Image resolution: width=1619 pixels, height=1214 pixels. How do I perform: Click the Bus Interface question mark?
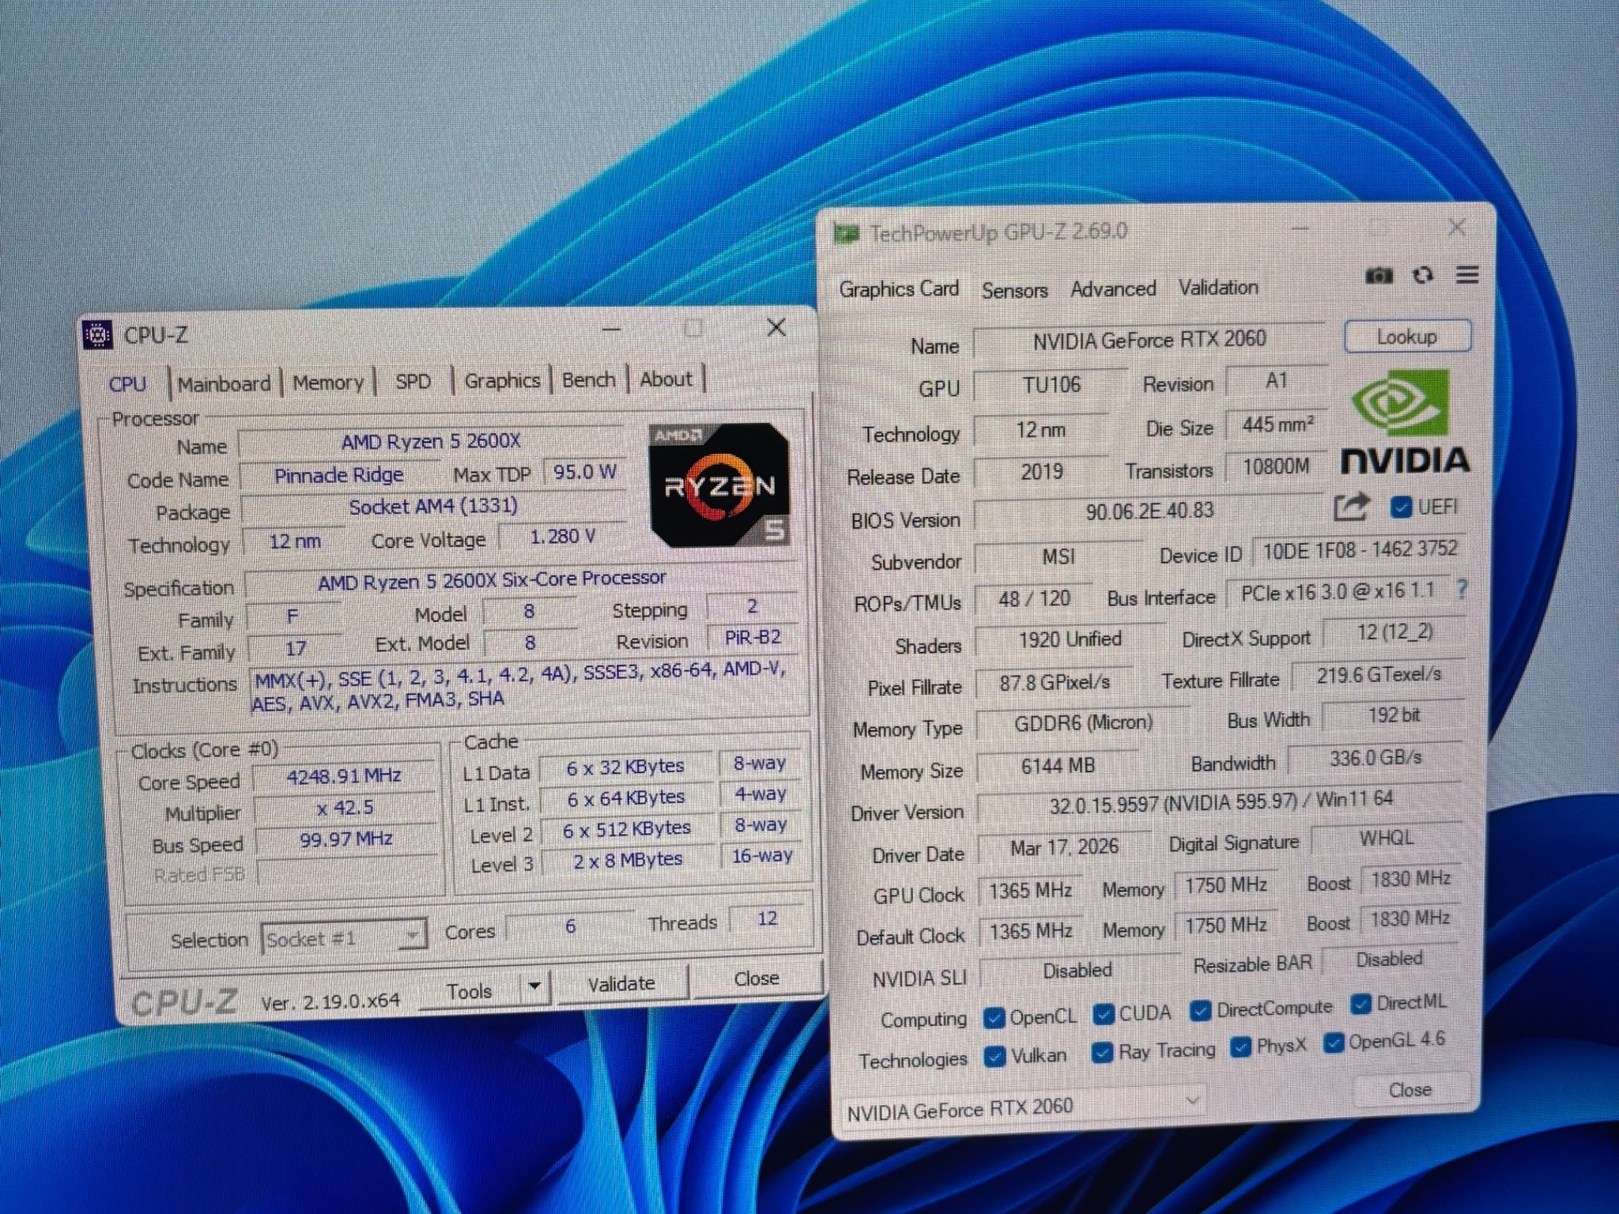click(1462, 589)
